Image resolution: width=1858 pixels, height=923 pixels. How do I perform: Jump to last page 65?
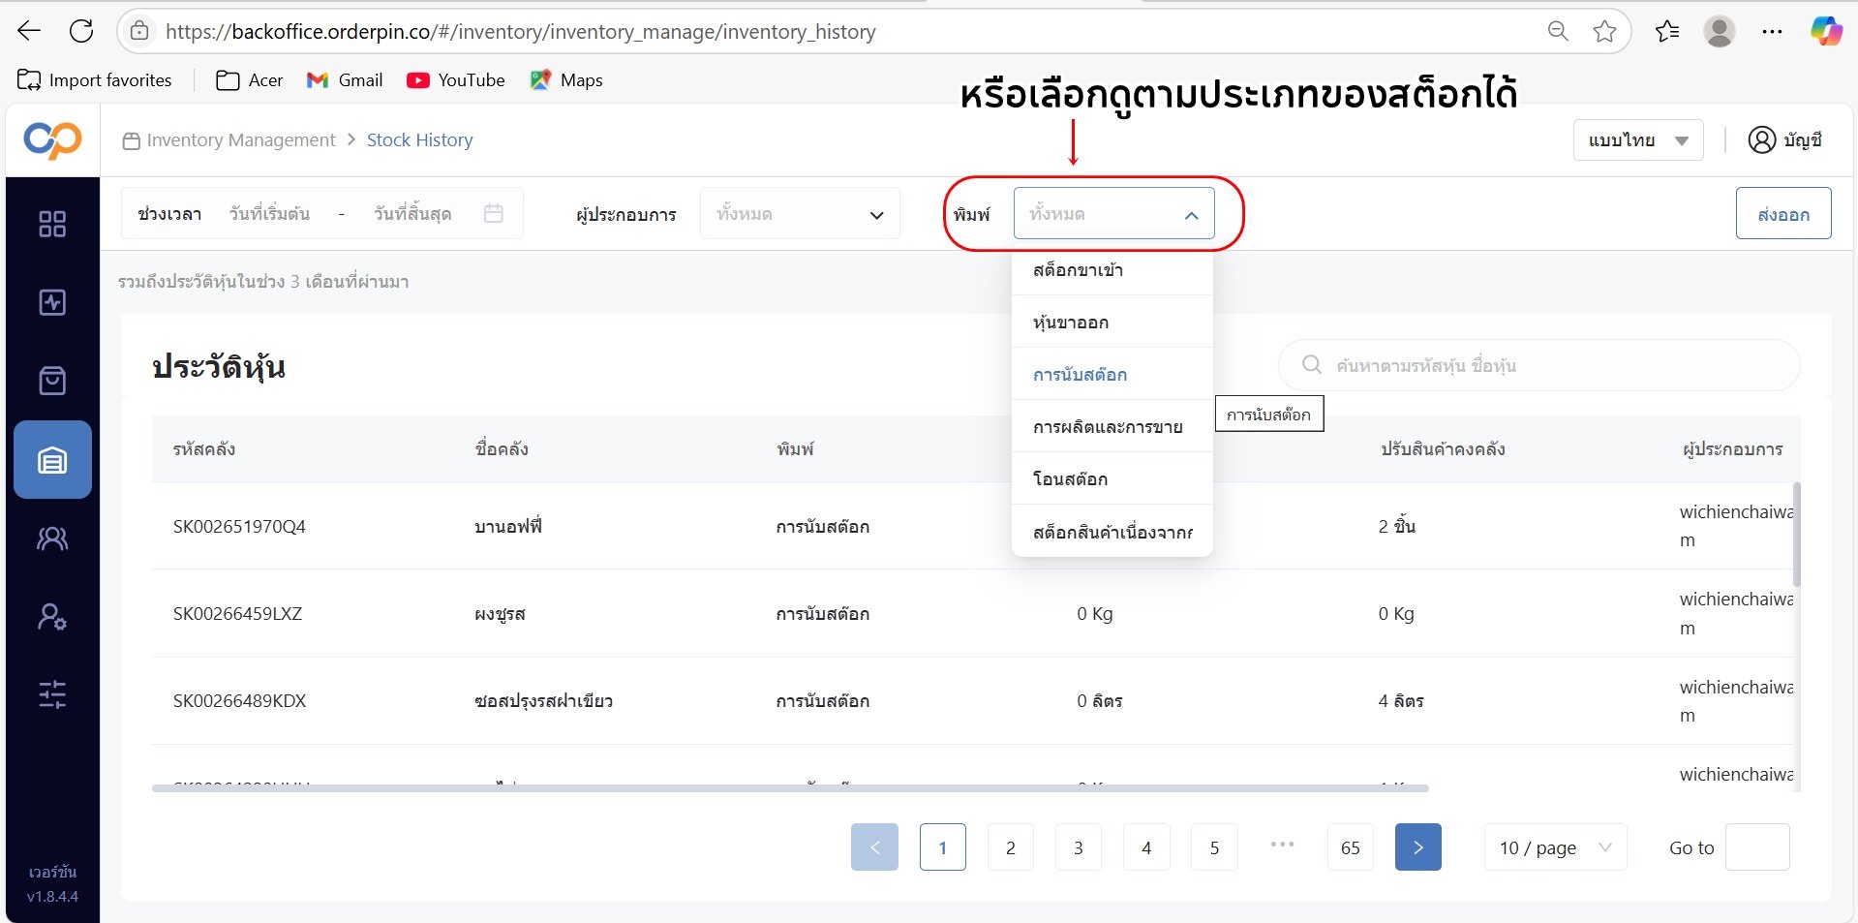tap(1350, 847)
